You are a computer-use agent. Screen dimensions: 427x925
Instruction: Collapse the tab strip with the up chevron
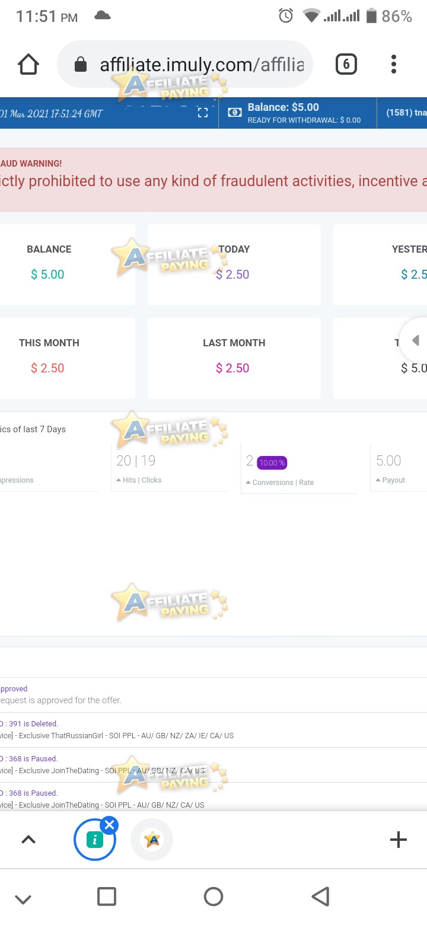28,840
